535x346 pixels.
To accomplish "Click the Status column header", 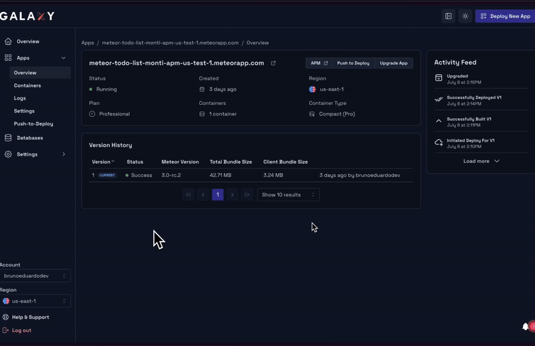I will point(135,162).
